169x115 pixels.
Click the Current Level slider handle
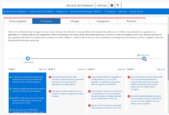click(28, 59)
